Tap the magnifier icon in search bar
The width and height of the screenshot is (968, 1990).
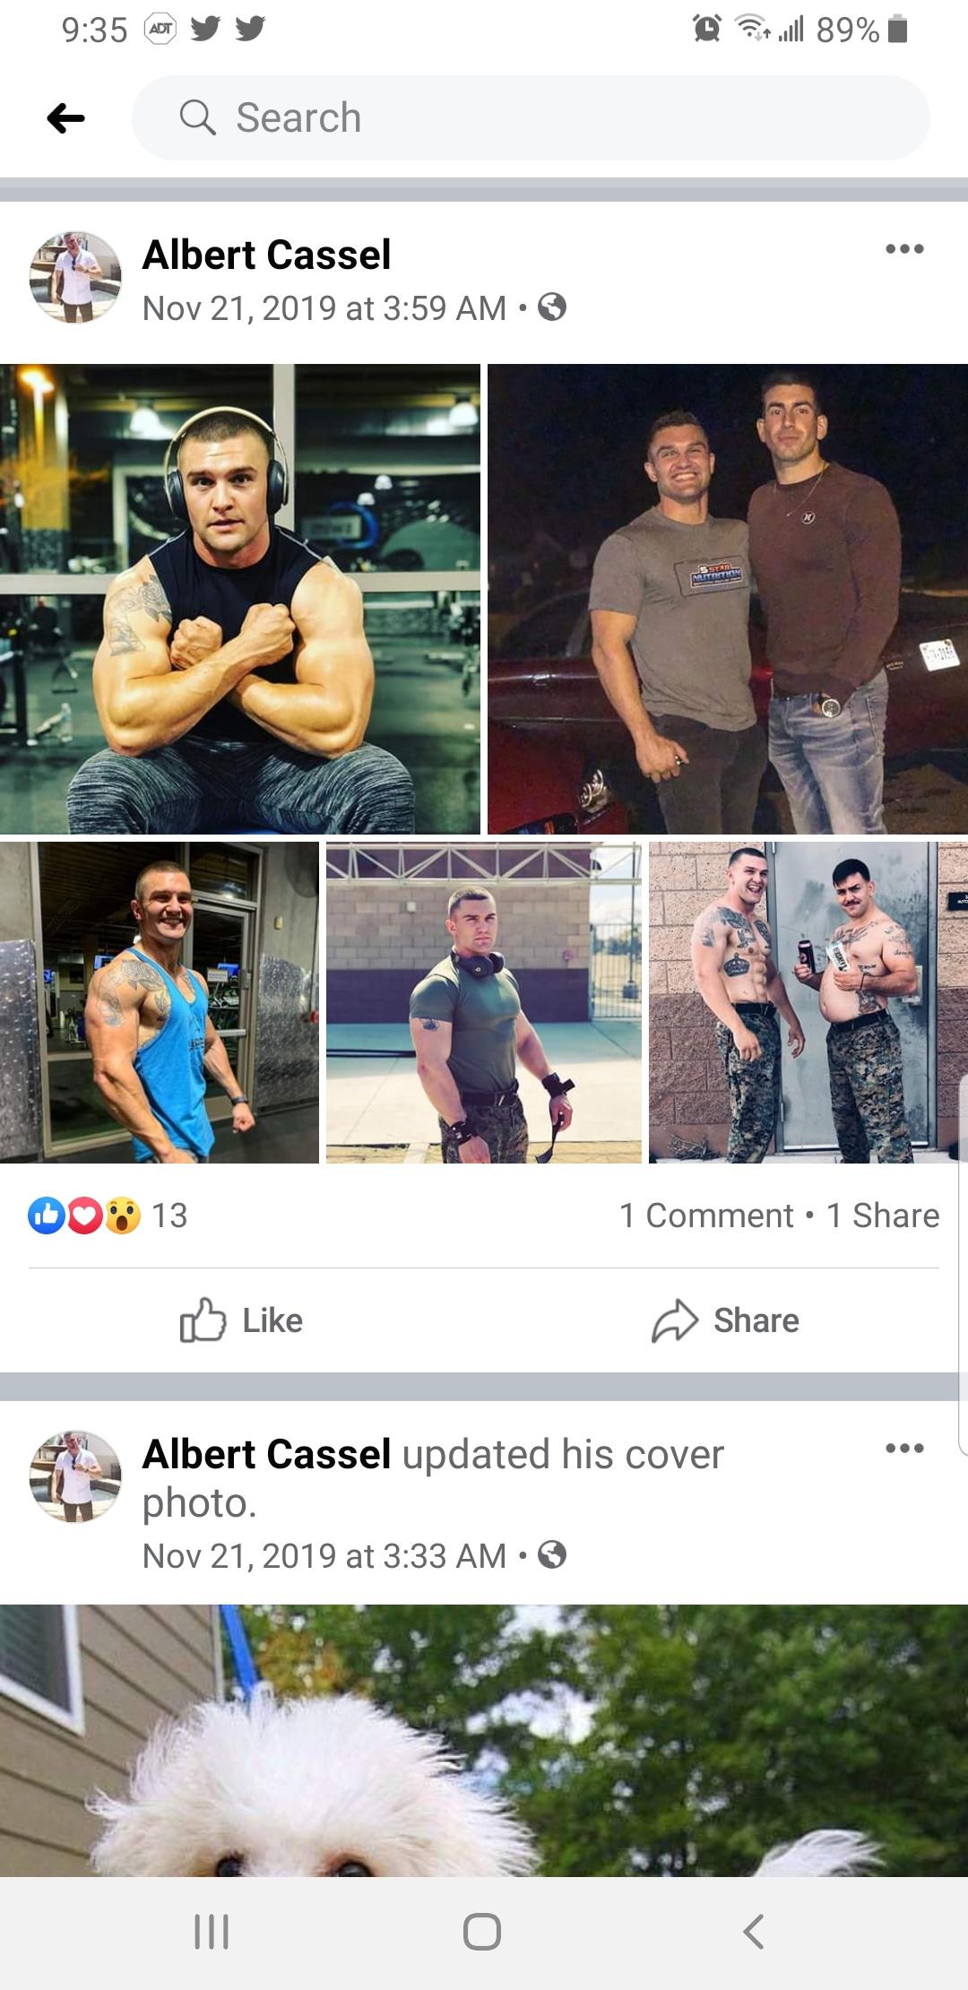coord(198,117)
